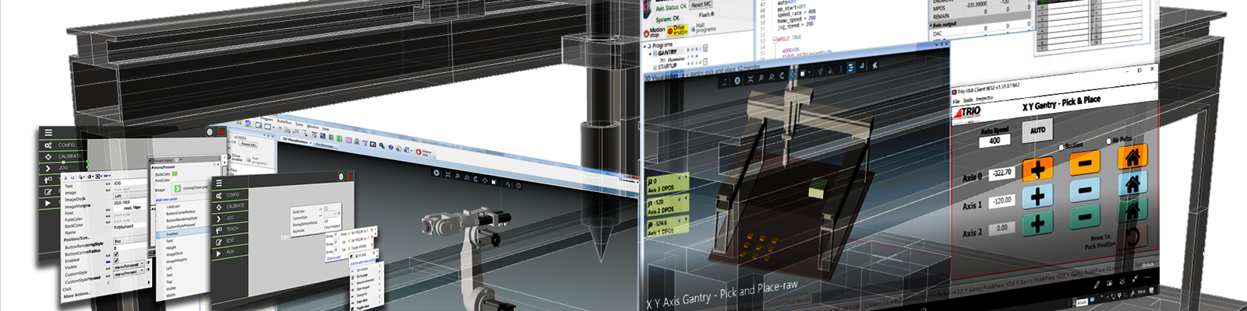Viewport: 1247px width, 311px height.
Task: Click the Auto Speed field showing 400
Action: 994,141
